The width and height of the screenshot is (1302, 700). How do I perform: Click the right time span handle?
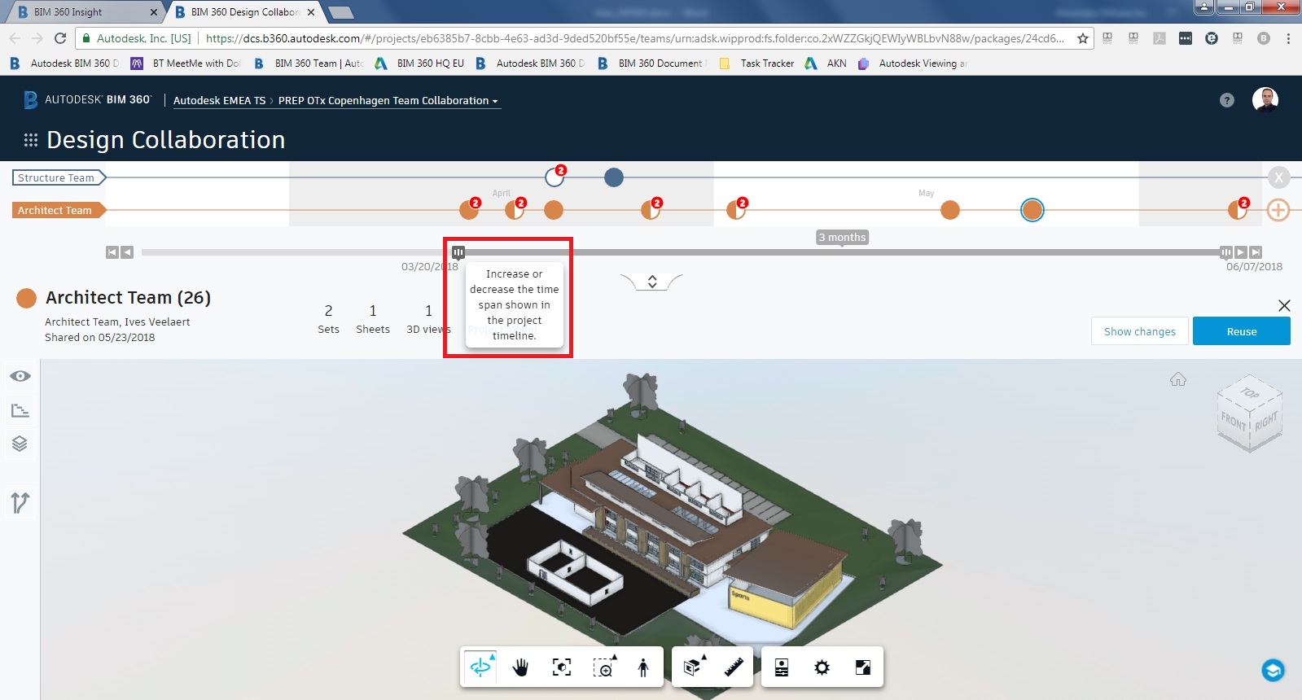click(1225, 252)
